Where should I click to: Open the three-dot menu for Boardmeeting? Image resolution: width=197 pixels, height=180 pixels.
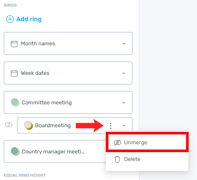click(110, 126)
